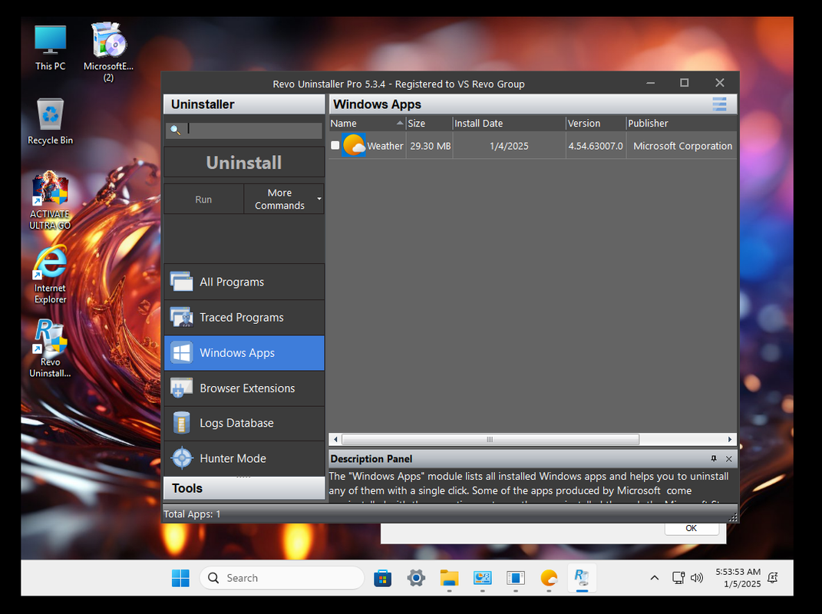822x614 pixels.
Task: Collapse the Uninstaller section header
Action: pyautogui.click(x=244, y=104)
